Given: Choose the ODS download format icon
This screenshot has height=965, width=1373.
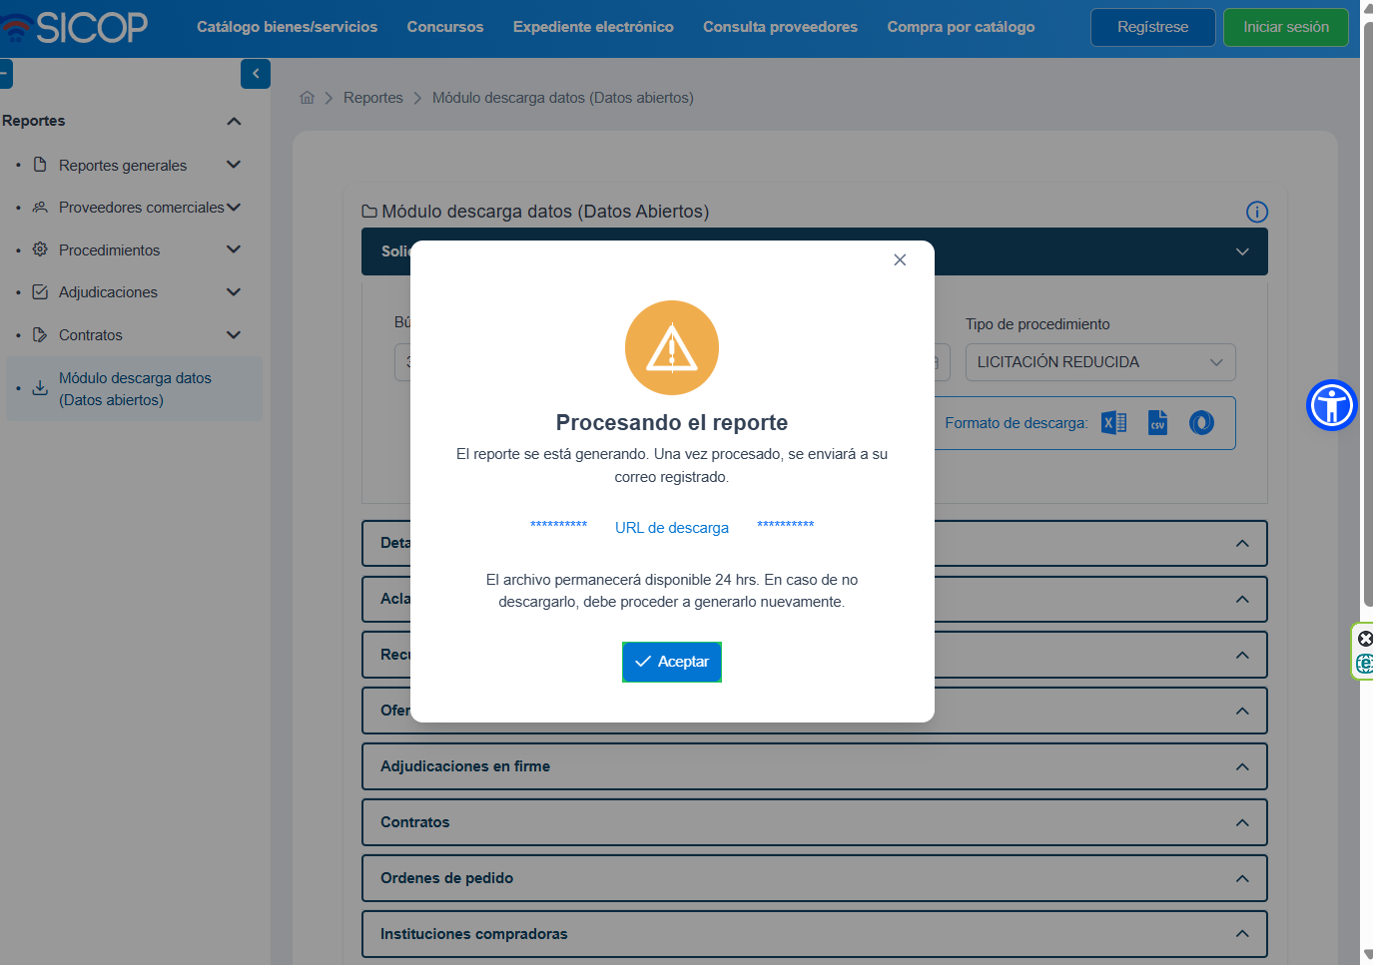Looking at the screenshot, I should [x=1200, y=422].
